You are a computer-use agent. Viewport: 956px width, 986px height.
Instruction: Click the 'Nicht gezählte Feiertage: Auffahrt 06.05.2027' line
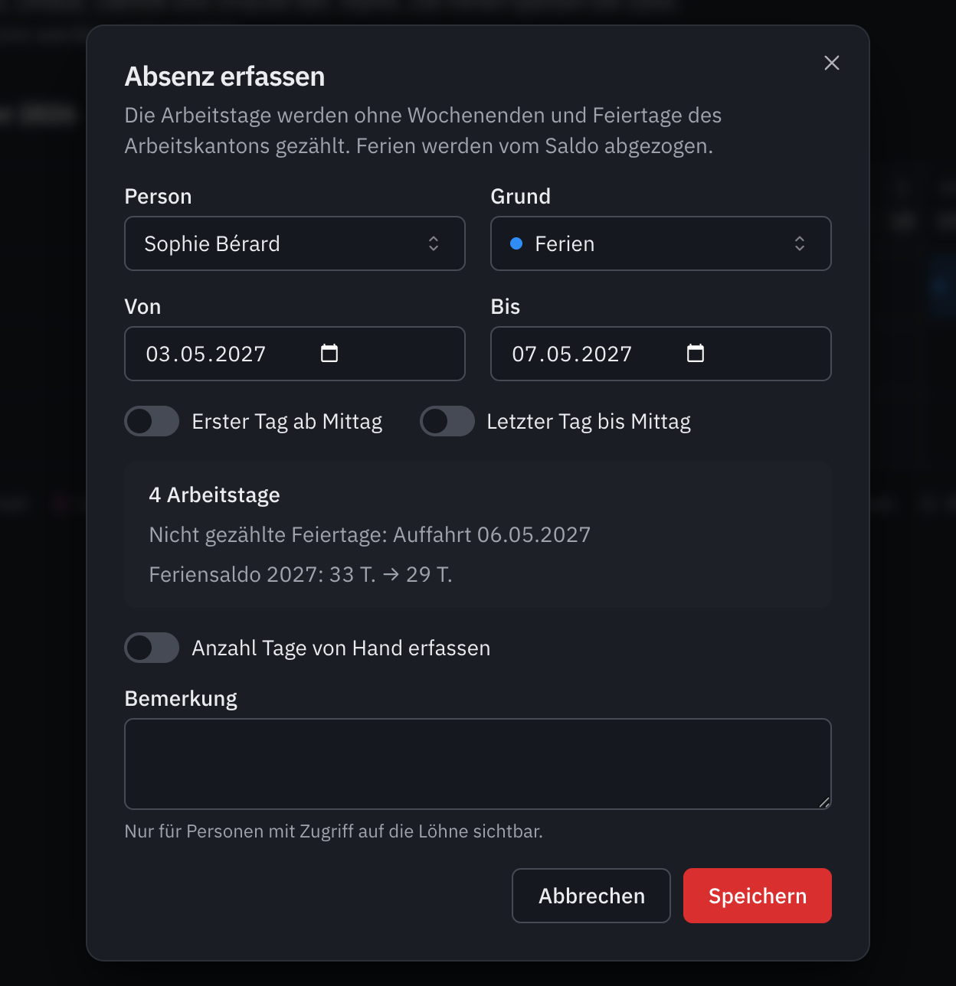point(370,534)
